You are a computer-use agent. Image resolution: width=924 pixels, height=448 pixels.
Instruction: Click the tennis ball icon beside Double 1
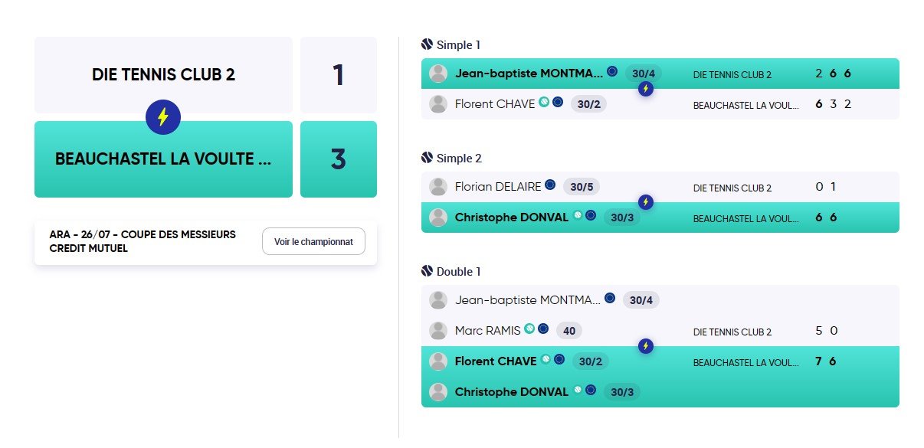(x=428, y=271)
